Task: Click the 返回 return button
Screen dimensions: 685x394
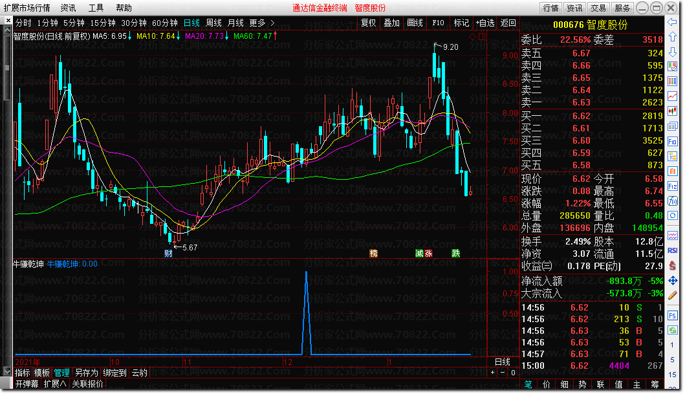Action: pyautogui.click(x=508, y=23)
